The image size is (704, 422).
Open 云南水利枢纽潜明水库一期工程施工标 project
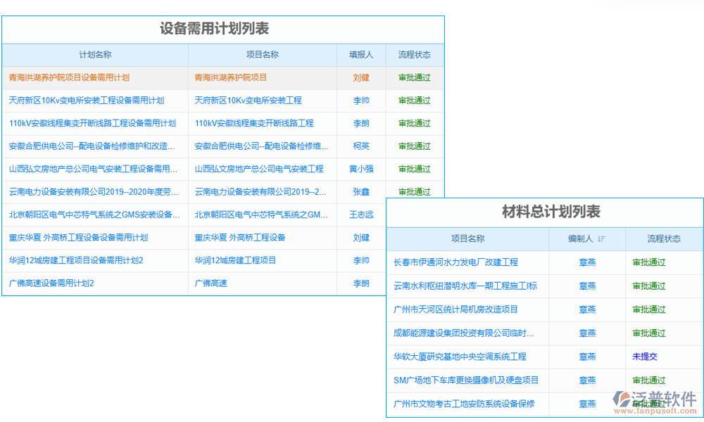pyautogui.click(x=467, y=286)
